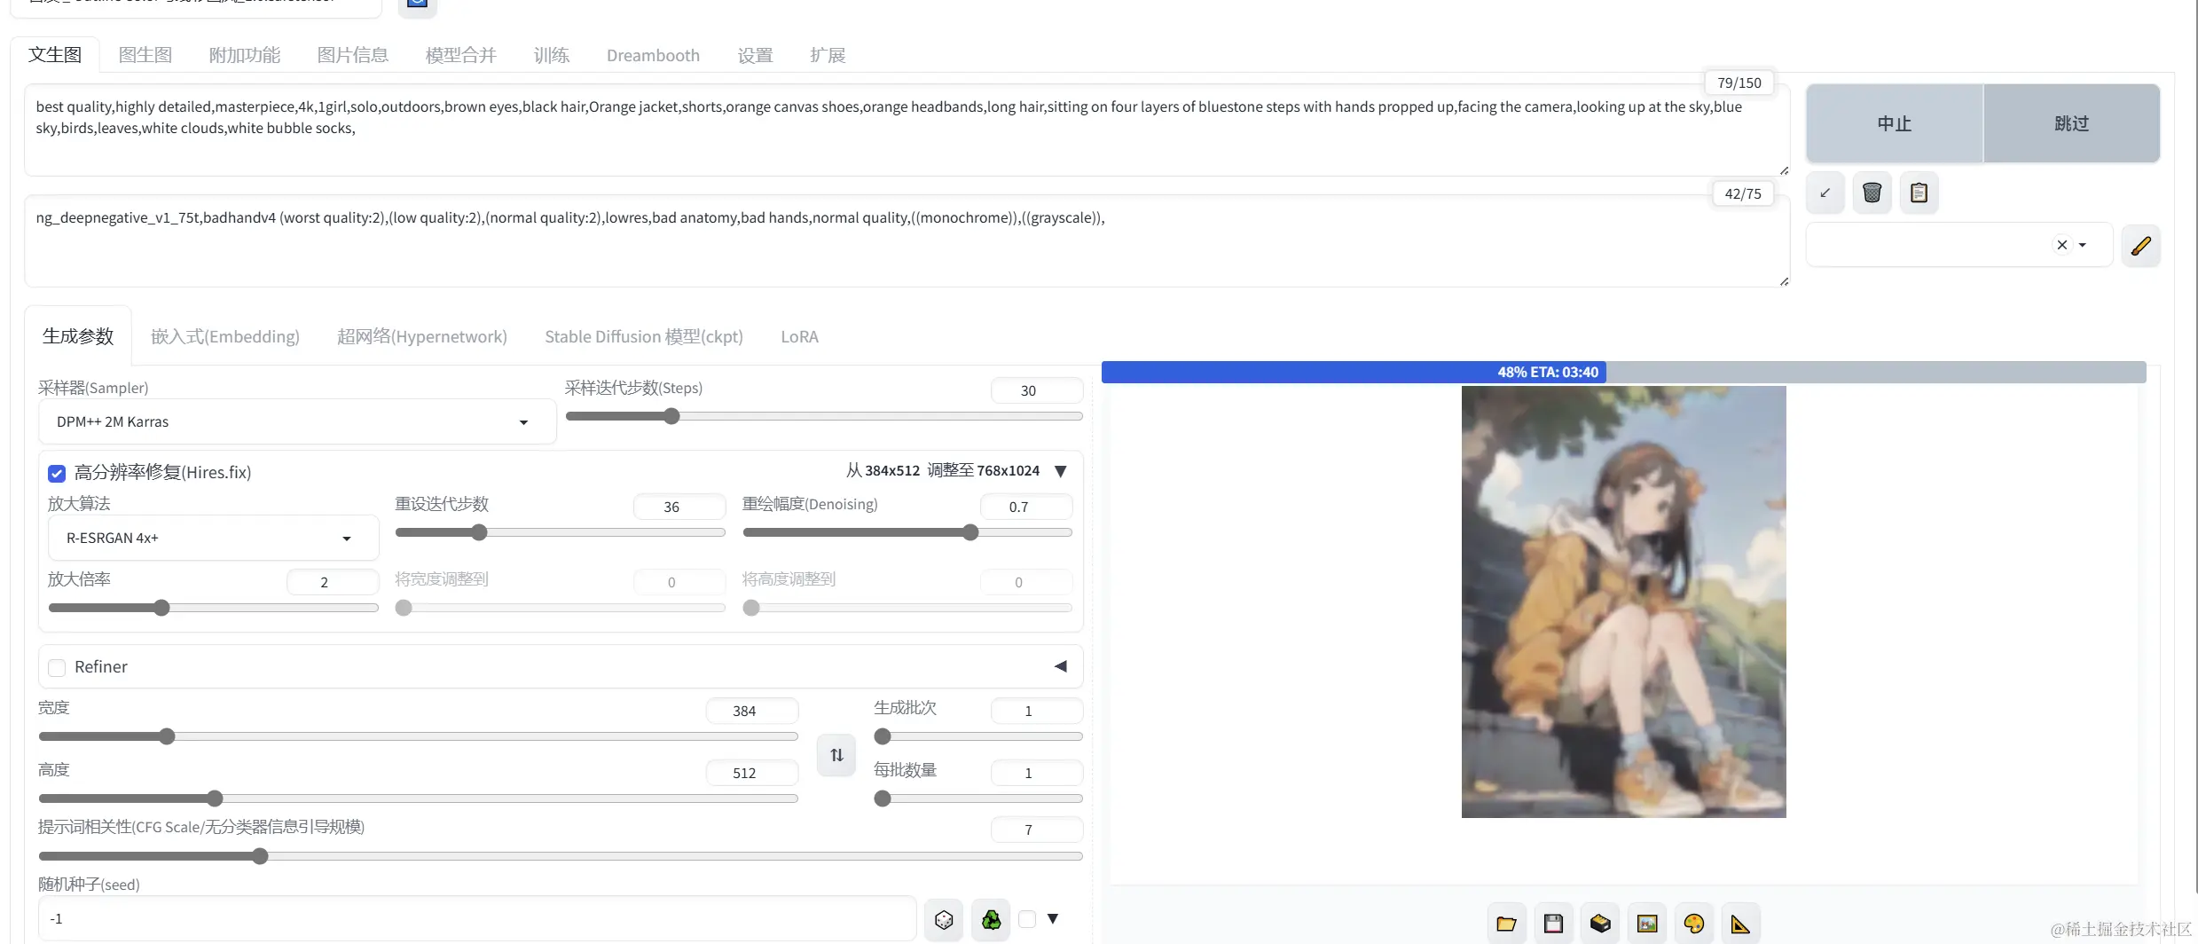Adjust the CFG Scale slider
The height and width of the screenshot is (944, 2198).
coord(561,856)
